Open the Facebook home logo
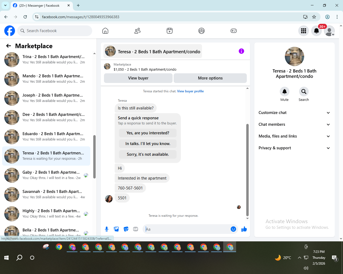Screen dimensions: 343x274 click(10, 31)
